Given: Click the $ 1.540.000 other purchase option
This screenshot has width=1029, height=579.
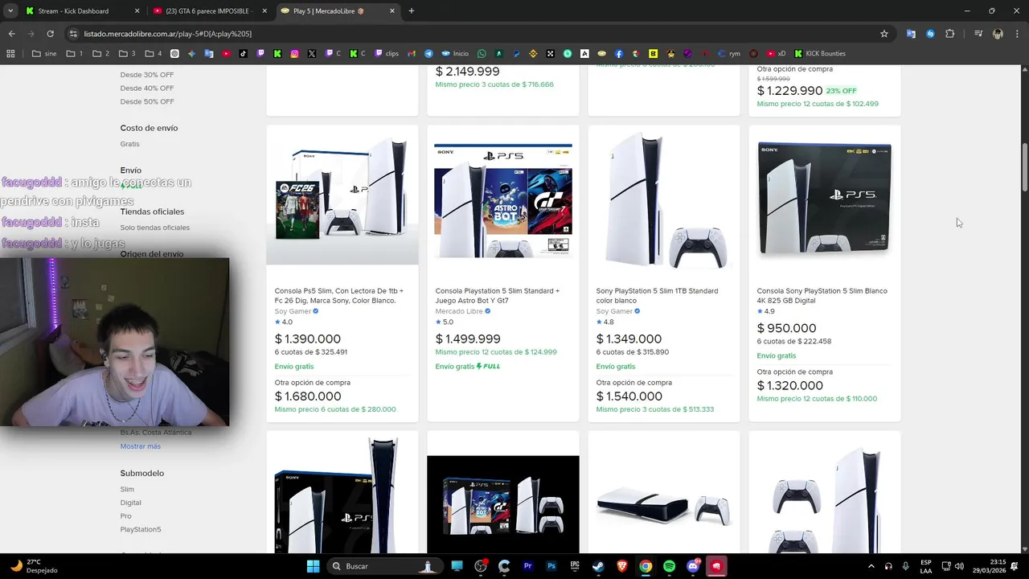Looking at the screenshot, I should click(629, 396).
